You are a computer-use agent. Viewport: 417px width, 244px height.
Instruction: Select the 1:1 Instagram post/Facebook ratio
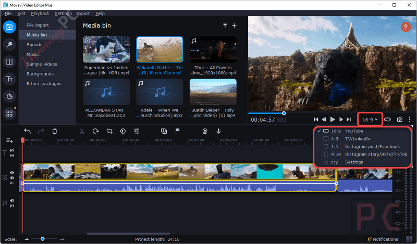click(x=363, y=147)
